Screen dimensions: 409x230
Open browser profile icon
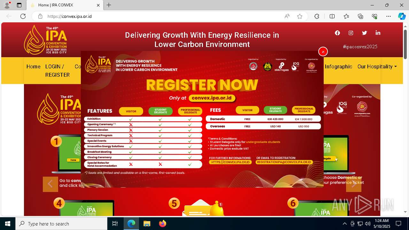tap(7, 5)
